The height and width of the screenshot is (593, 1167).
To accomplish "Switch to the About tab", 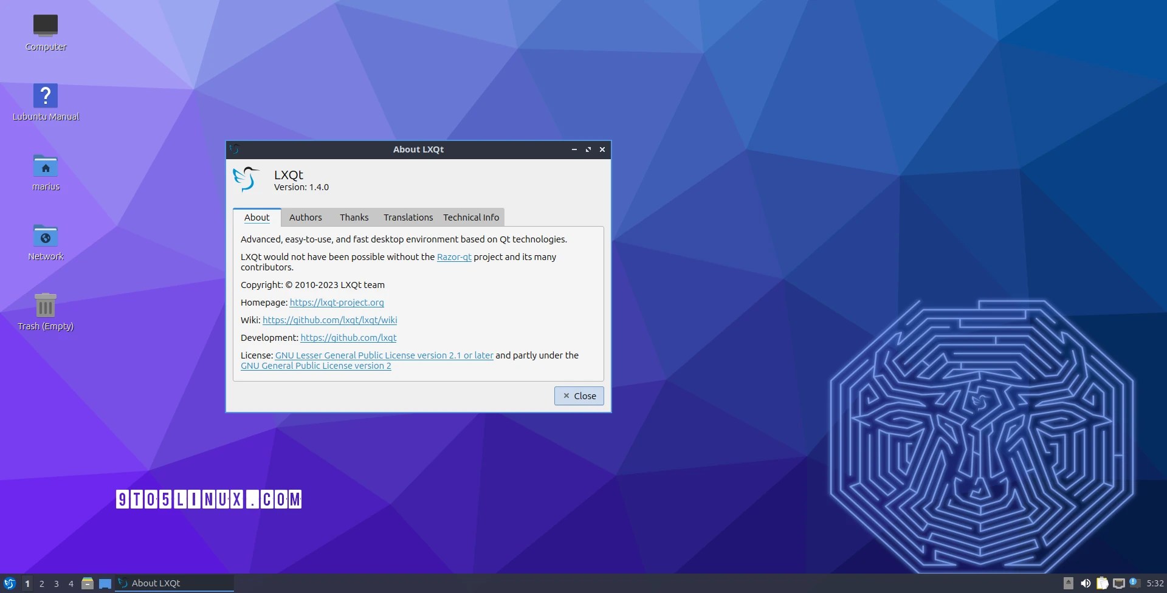I will tap(257, 217).
